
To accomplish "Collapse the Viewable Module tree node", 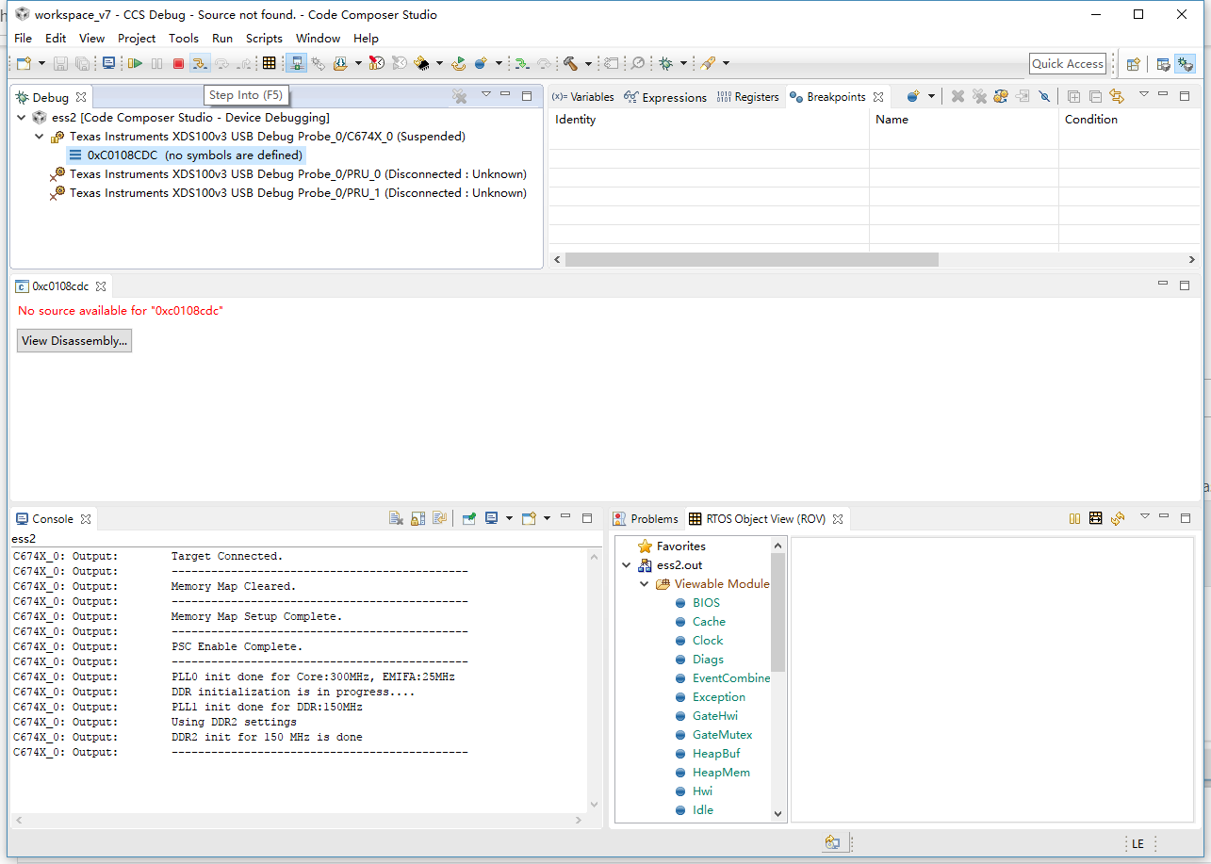I will pyautogui.click(x=645, y=584).
